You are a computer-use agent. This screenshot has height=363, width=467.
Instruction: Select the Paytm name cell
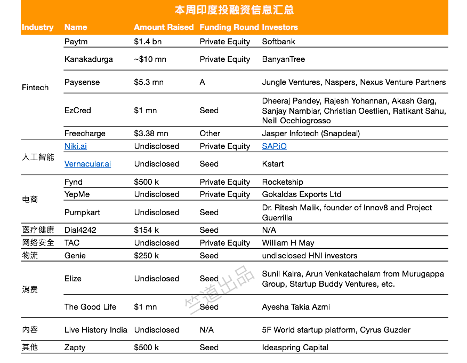coord(76,42)
